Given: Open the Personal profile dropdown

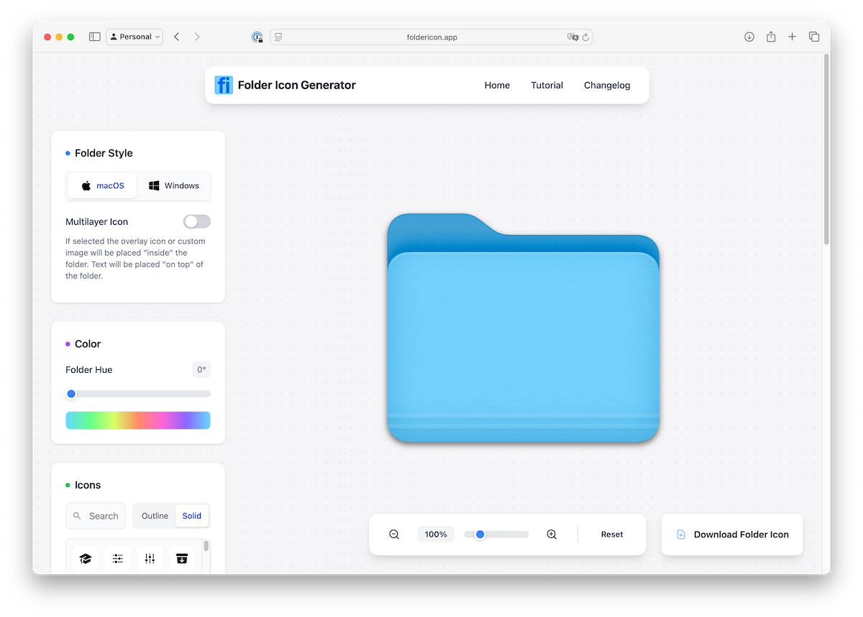Looking at the screenshot, I should tap(134, 36).
